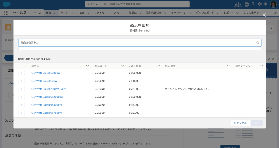Open the Help question mark icon

(253, 4)
